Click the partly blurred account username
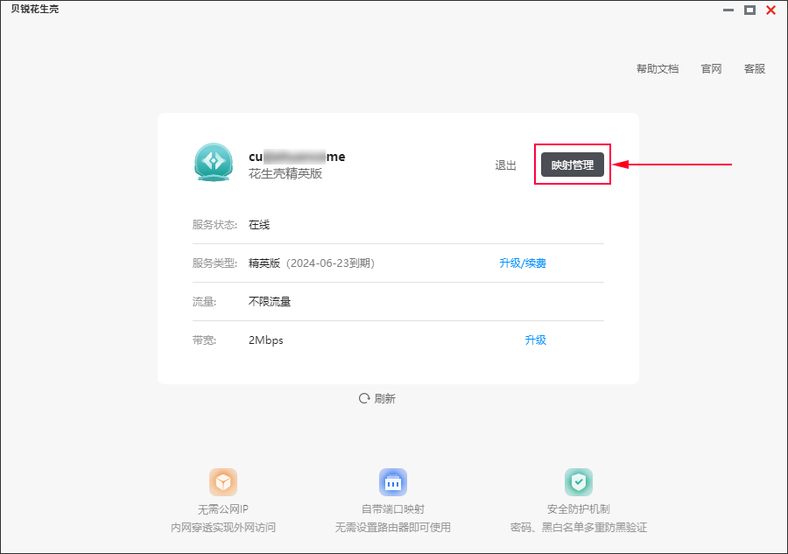Viewport: 788px width, 554px height. [x=297, y=157]
